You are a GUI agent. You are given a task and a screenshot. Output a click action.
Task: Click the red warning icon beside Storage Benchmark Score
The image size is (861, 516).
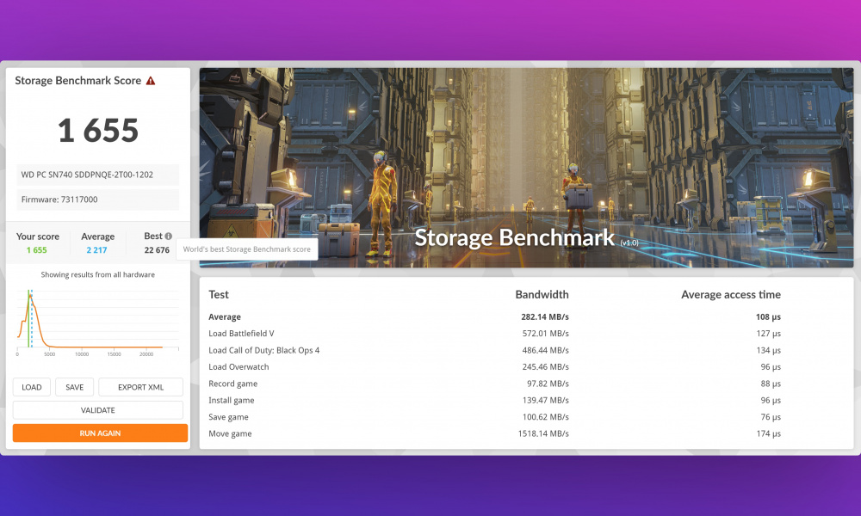(151, 81)
